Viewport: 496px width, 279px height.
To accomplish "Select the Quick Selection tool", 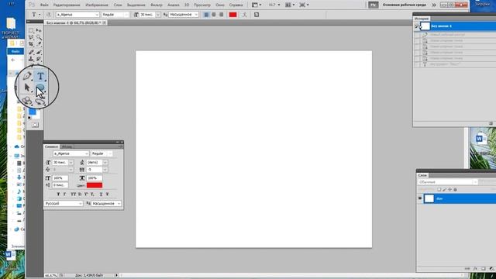I will pos(39,37).
